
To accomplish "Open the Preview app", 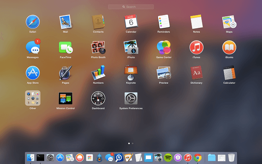I will click(164, 73).
